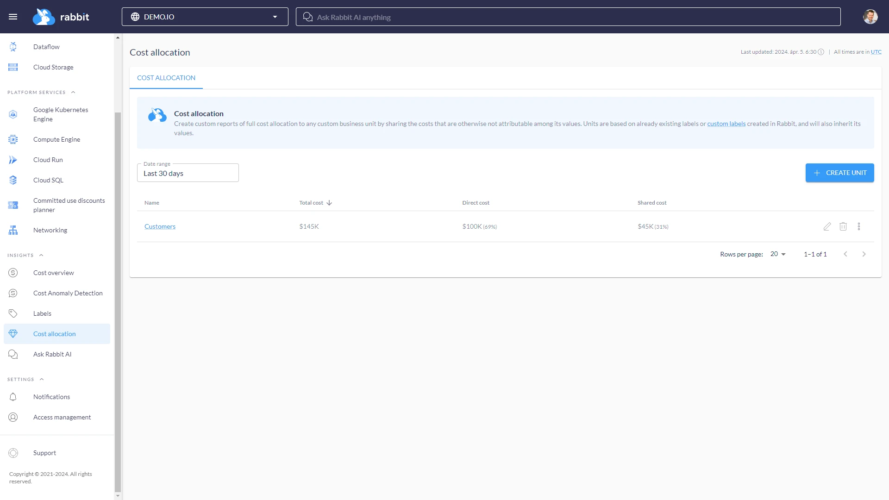Screen dimensions: 889x500
Task: Select the Compute Engine icon
Action: click(x=13, y=139)
